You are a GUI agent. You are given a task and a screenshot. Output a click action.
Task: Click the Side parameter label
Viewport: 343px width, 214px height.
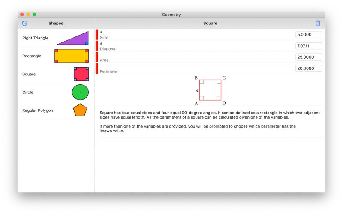pos(104,38)
